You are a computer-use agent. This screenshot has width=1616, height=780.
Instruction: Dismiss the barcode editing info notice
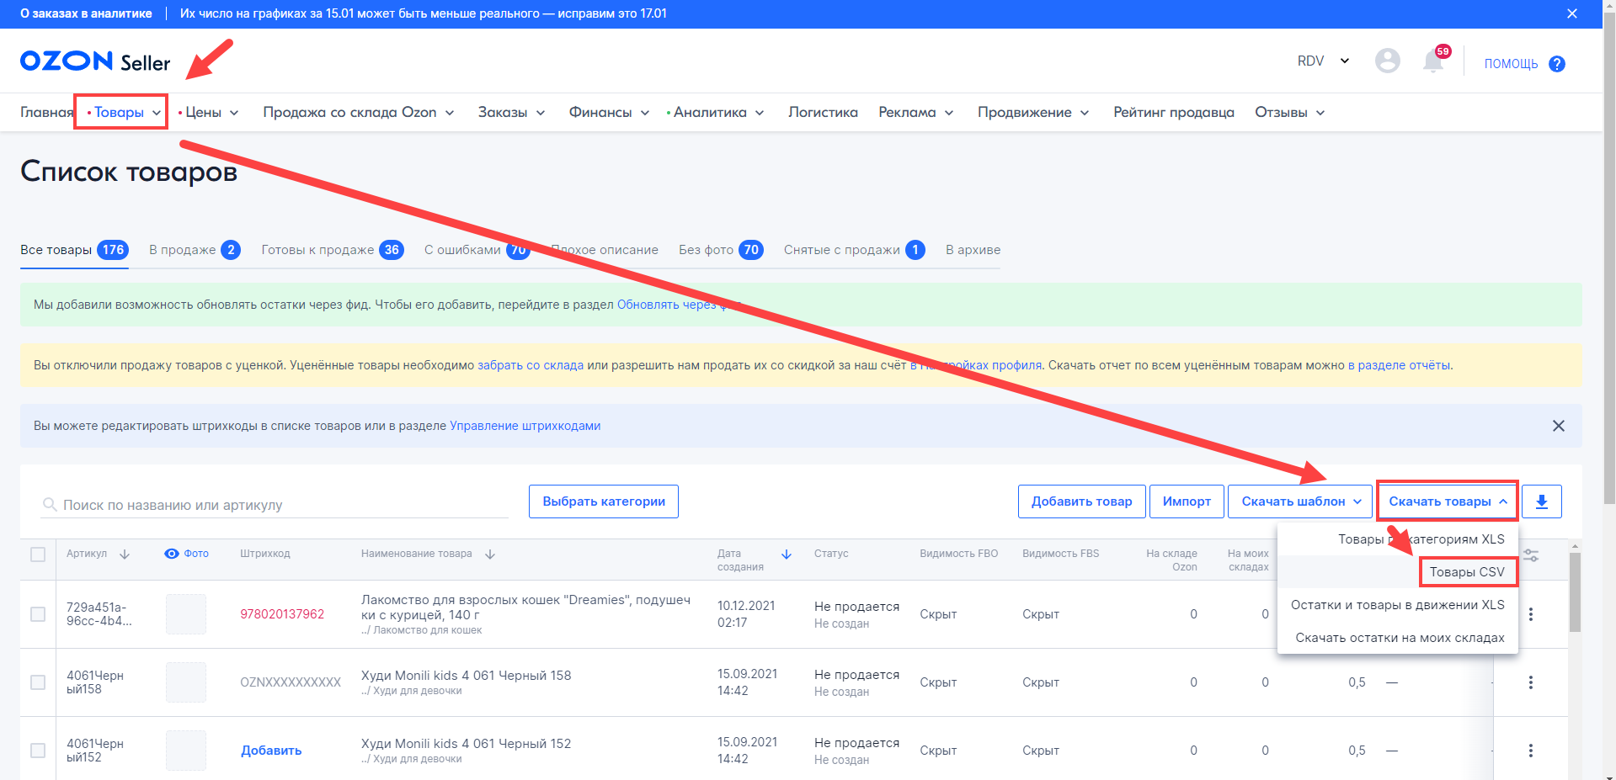(x=1559, y=426)
